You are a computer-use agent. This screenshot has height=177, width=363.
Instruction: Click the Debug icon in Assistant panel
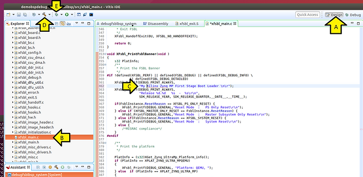coord(69,167)
